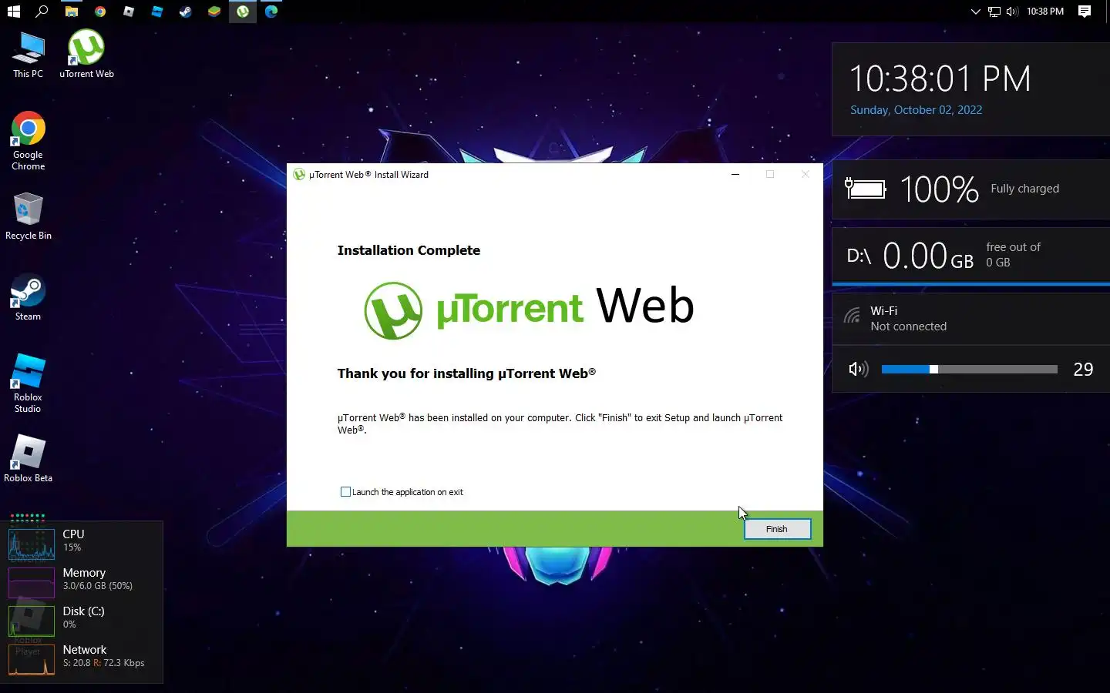The height and width of the screenshot is (693, 1110).
Task: Select the uTorrent installer taskbar icon
Action: point(242,12)
